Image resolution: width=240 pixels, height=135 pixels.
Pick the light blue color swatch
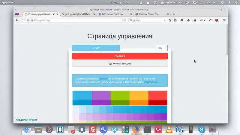click(x=82, y=96)
